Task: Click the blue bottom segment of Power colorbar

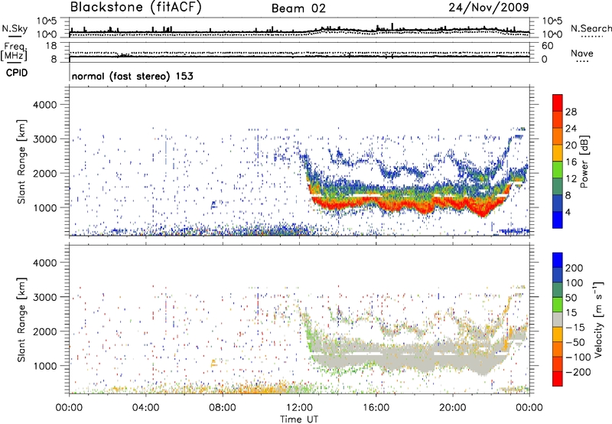Action: (x=558, y=220)
